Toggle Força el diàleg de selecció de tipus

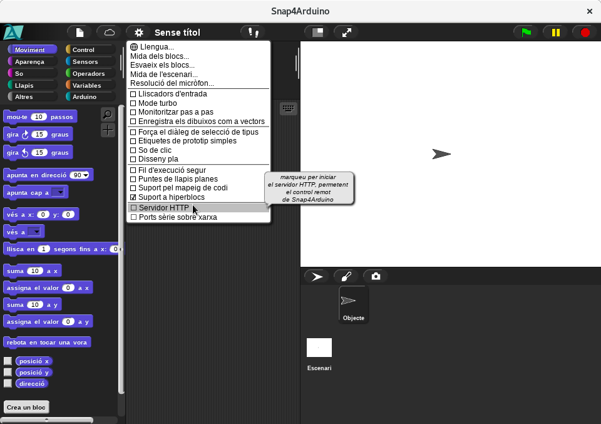[133, 132]
